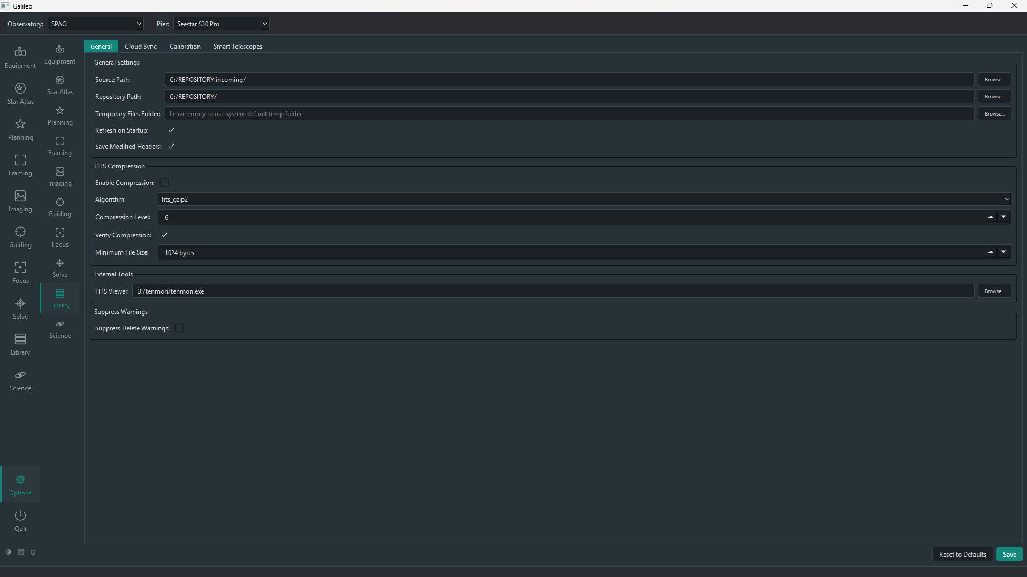Browse for the Source Path
Viewport: 1027px width, 577px height.
(x=994, y=79)
